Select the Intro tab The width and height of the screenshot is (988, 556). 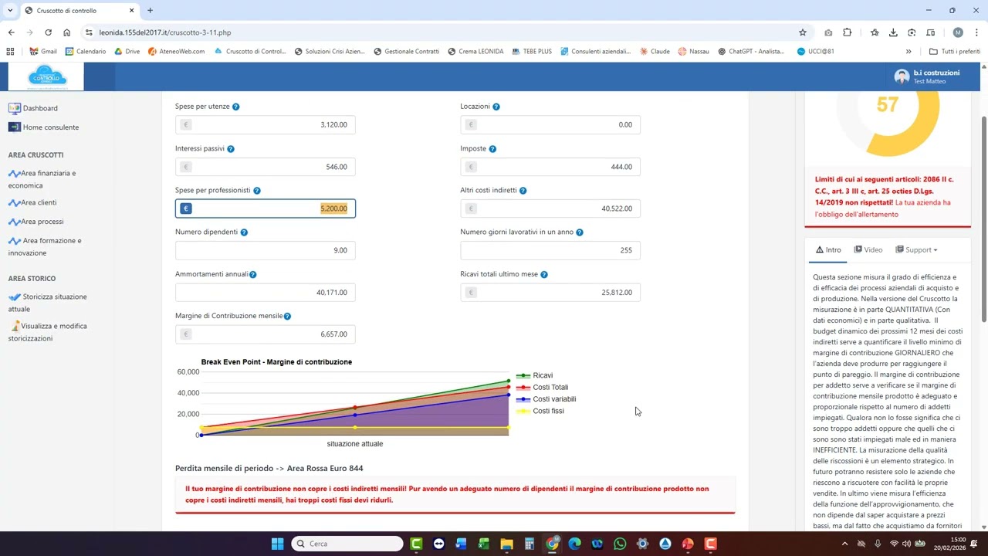click(828, 249)
